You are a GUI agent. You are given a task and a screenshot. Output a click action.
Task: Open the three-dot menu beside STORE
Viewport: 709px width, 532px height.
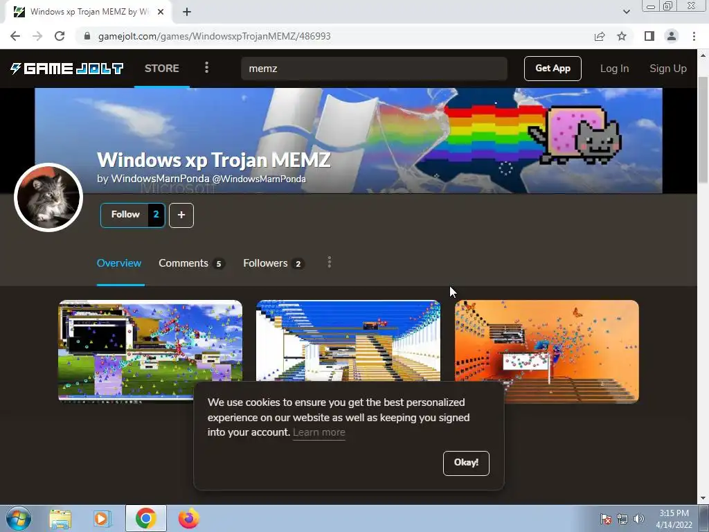[x=206, y=68]
